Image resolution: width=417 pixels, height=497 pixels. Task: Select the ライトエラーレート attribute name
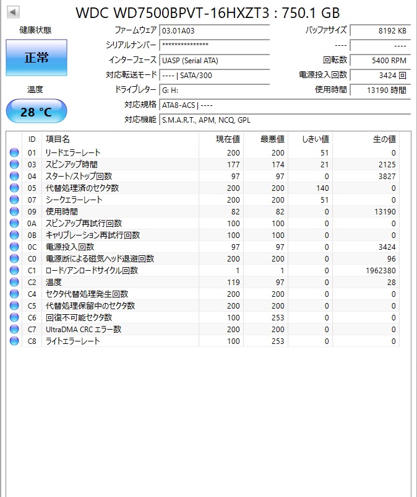[x=73, y=341]
